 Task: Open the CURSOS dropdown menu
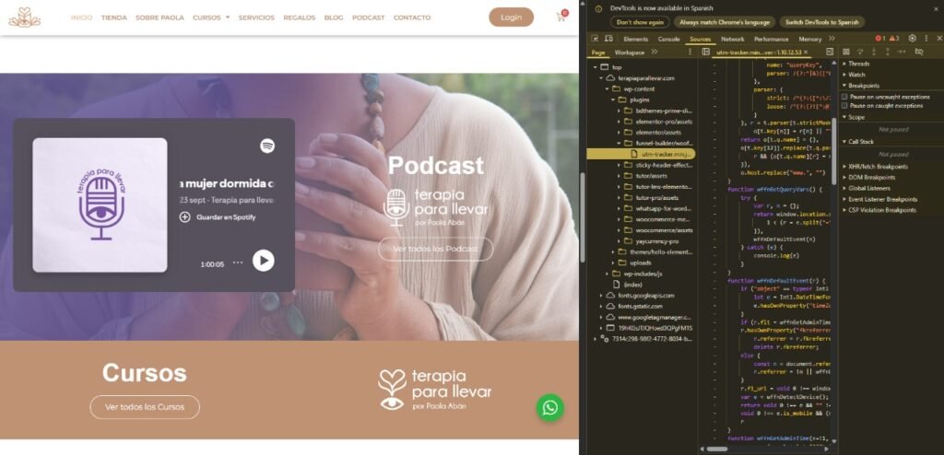(x=211, y=17)
